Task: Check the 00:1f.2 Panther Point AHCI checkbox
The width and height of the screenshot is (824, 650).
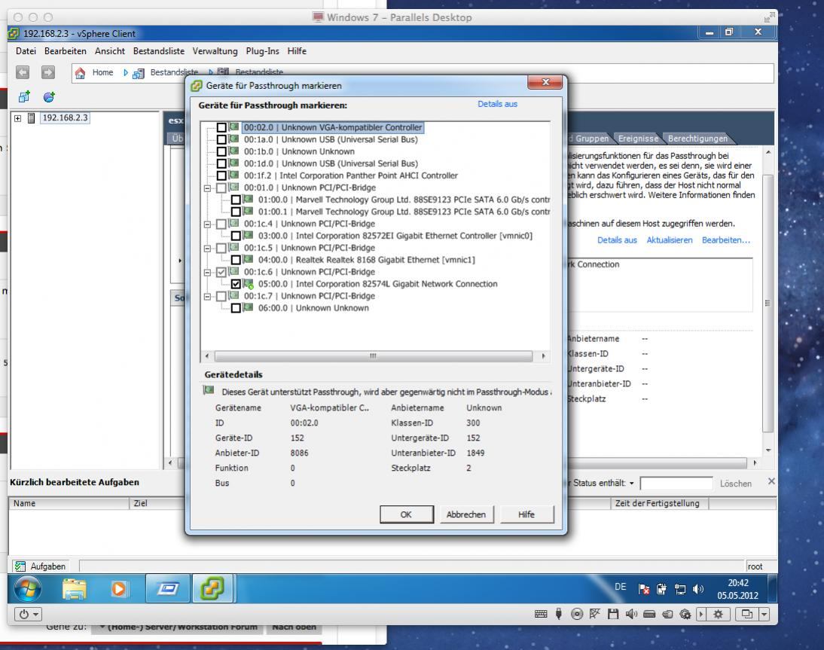Action: coord(221,176)
